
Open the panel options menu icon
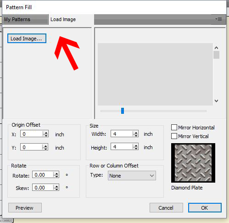[218, 19]
